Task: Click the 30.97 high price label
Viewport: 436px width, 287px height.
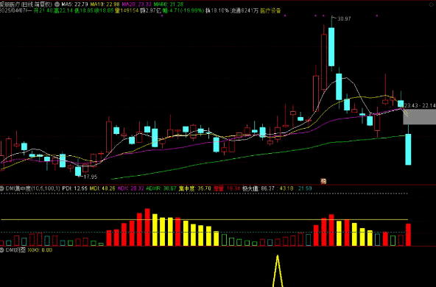Action: point(344,19)
